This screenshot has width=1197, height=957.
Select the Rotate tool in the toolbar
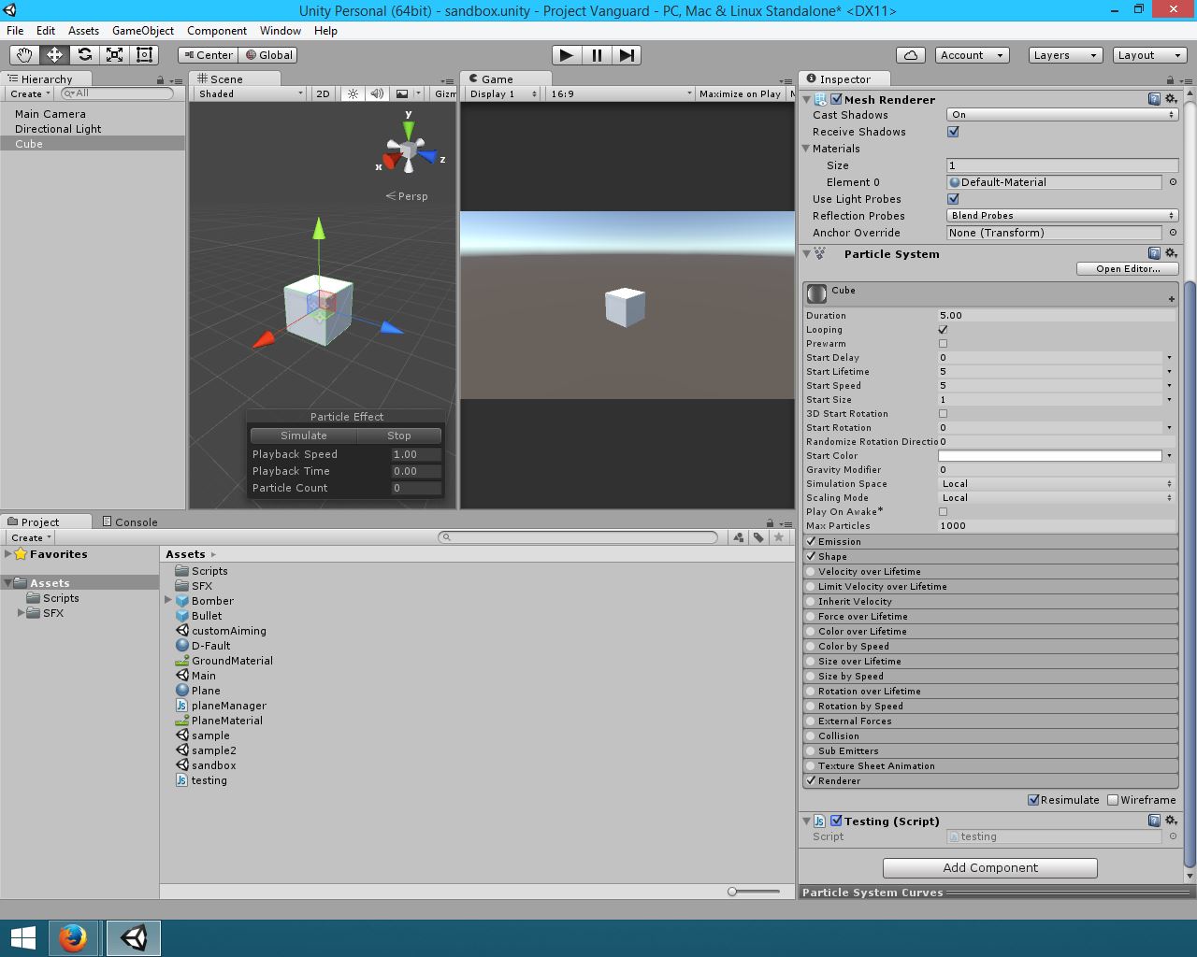84,54
